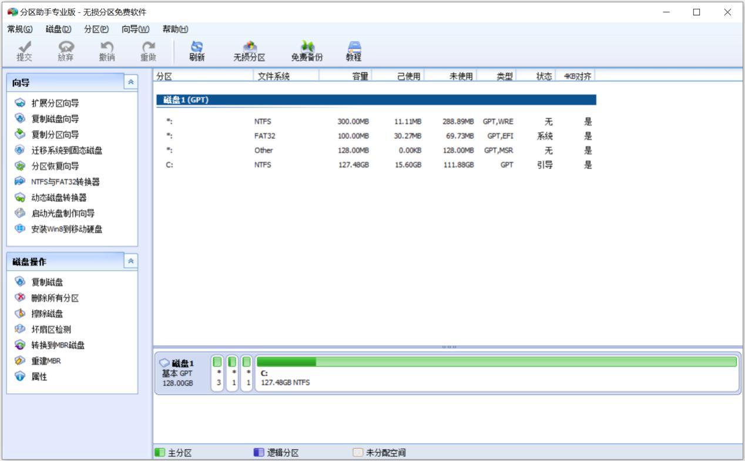Open the 教程 tutorial icon

point(354,51)
